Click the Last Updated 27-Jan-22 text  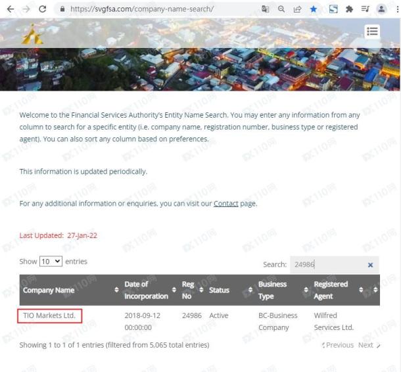(59, 235)
